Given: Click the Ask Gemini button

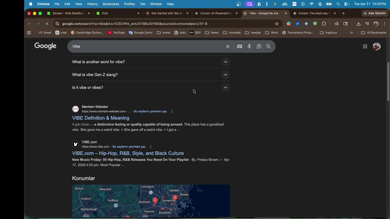Looking at the screenshot, I should coord(374,13).
